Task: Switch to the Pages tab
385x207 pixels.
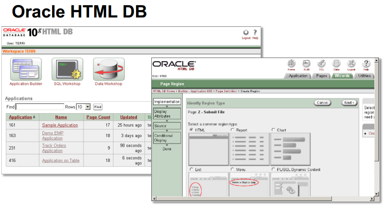Action: click(x=321, y=76)
